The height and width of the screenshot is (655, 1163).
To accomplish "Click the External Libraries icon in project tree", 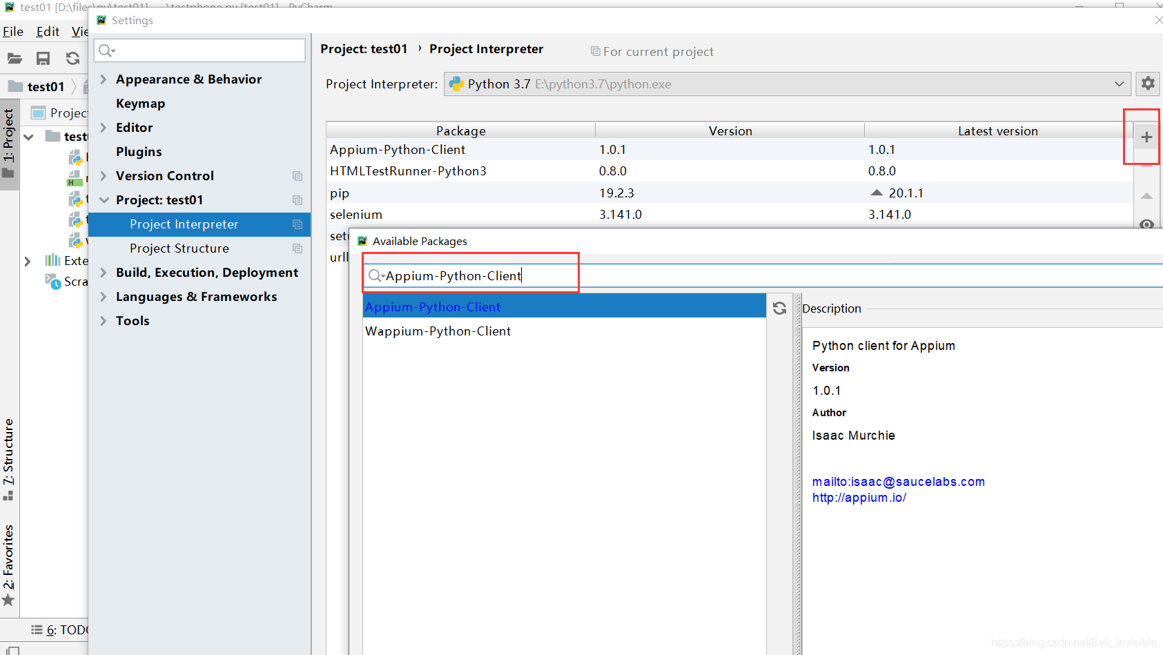I will coord(52,260).
